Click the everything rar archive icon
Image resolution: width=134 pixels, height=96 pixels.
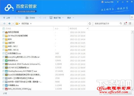coord(6,57)
